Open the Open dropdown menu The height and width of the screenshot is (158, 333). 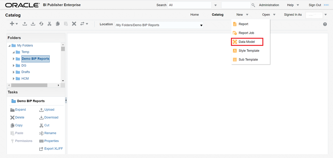(x=269, y=15)
